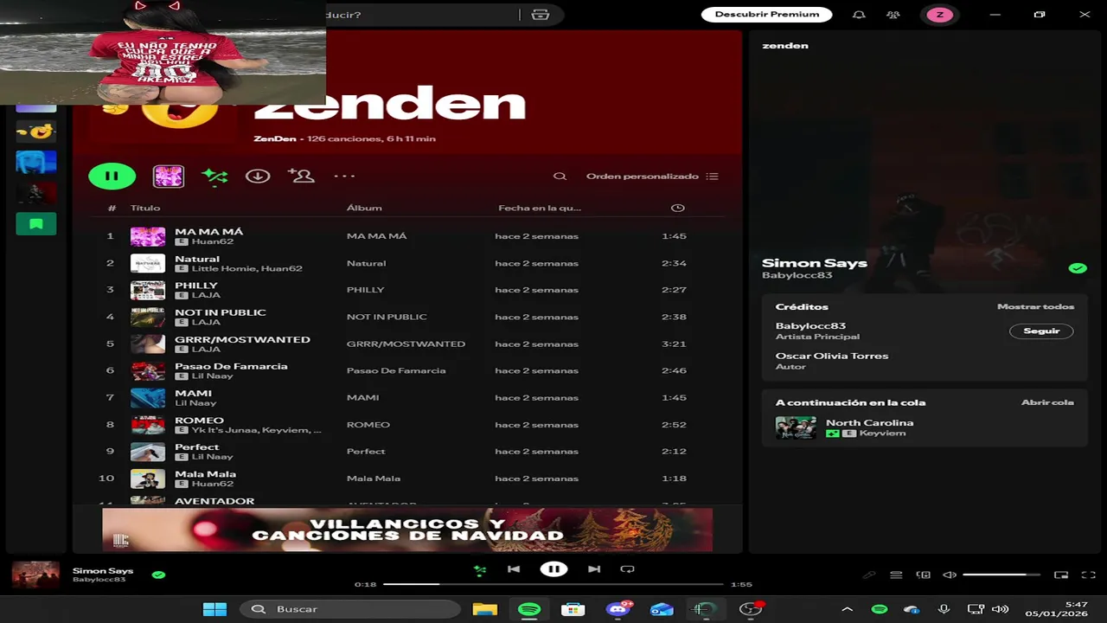The height and width of the screenshot is (623, 1107).
Task: Open now playing album cover in bottom bar
Action: click(x=35, y=575)
